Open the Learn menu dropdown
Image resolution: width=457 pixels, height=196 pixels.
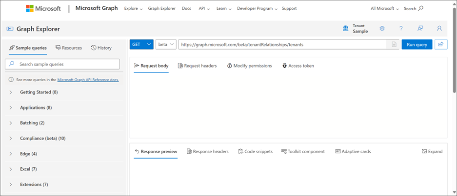224,8
